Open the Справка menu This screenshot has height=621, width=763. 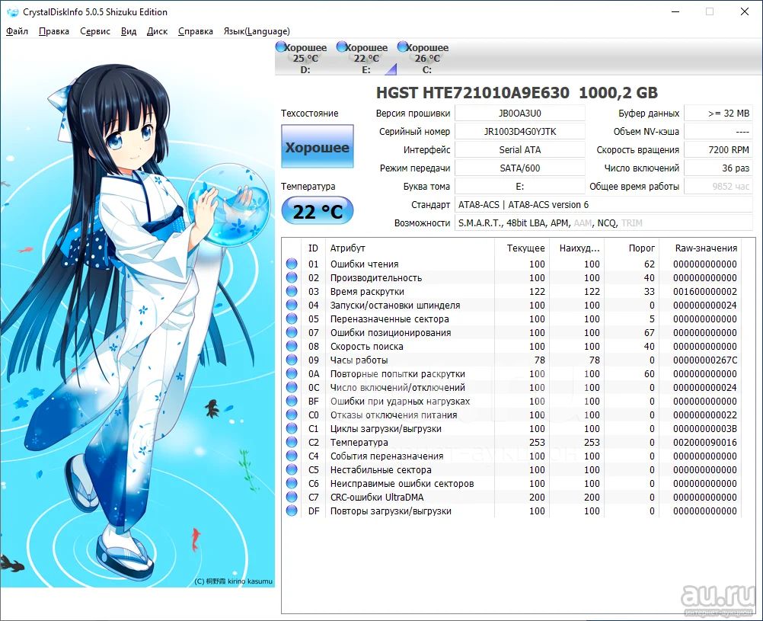(x=196, y=31)
